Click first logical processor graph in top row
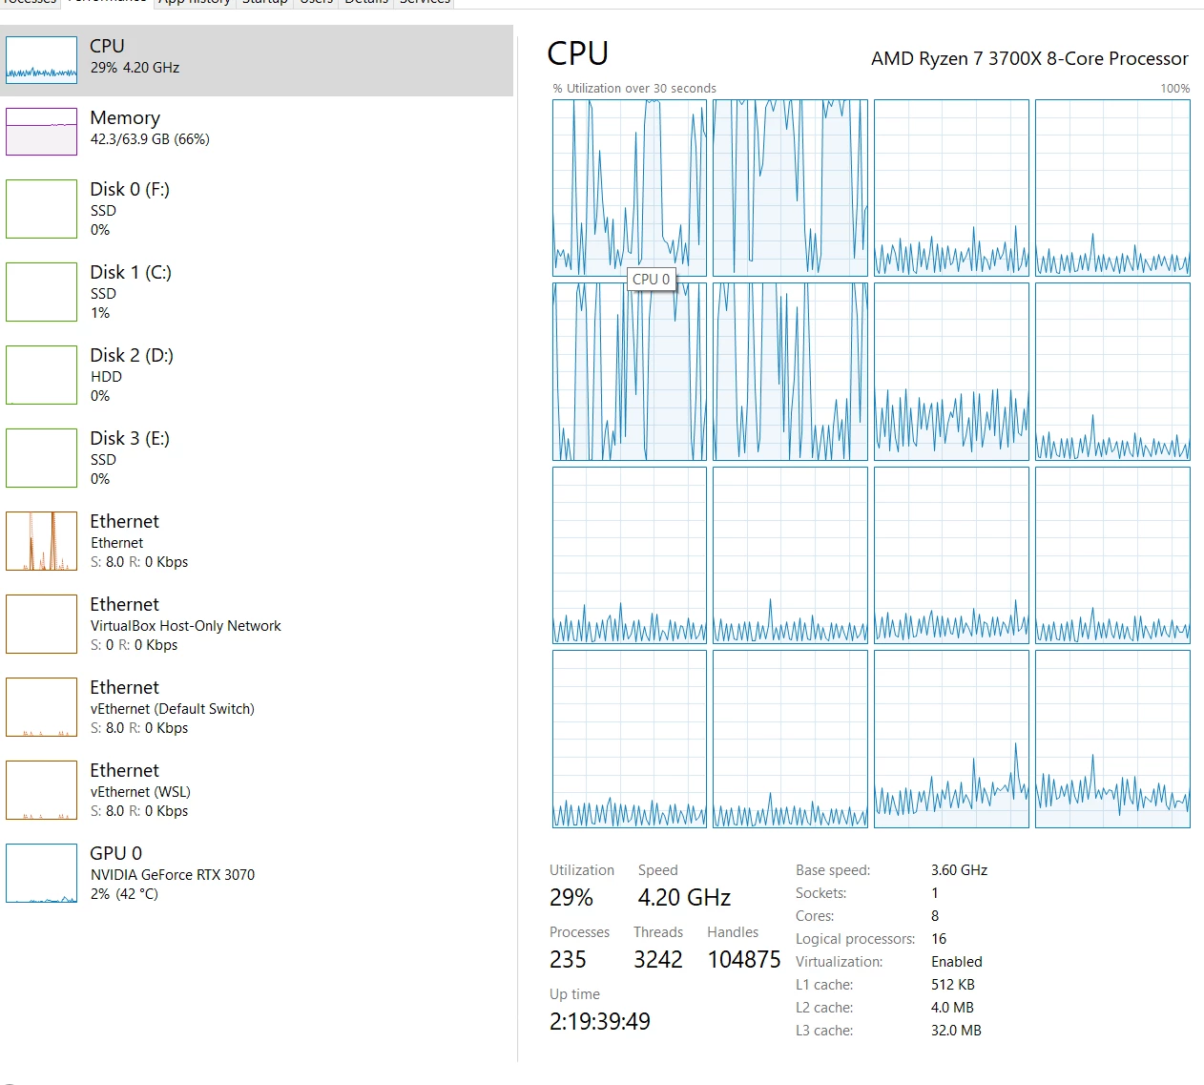The height and width of the screenshot is (1085, 1204). point(630,188)
